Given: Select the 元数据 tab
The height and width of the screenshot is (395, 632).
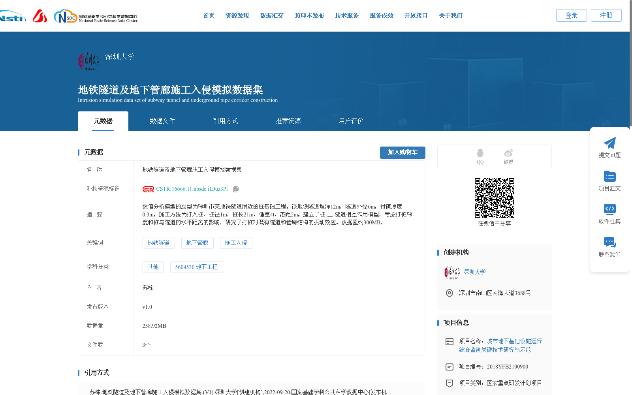Looking at the screenshot, I should [103, 121].
